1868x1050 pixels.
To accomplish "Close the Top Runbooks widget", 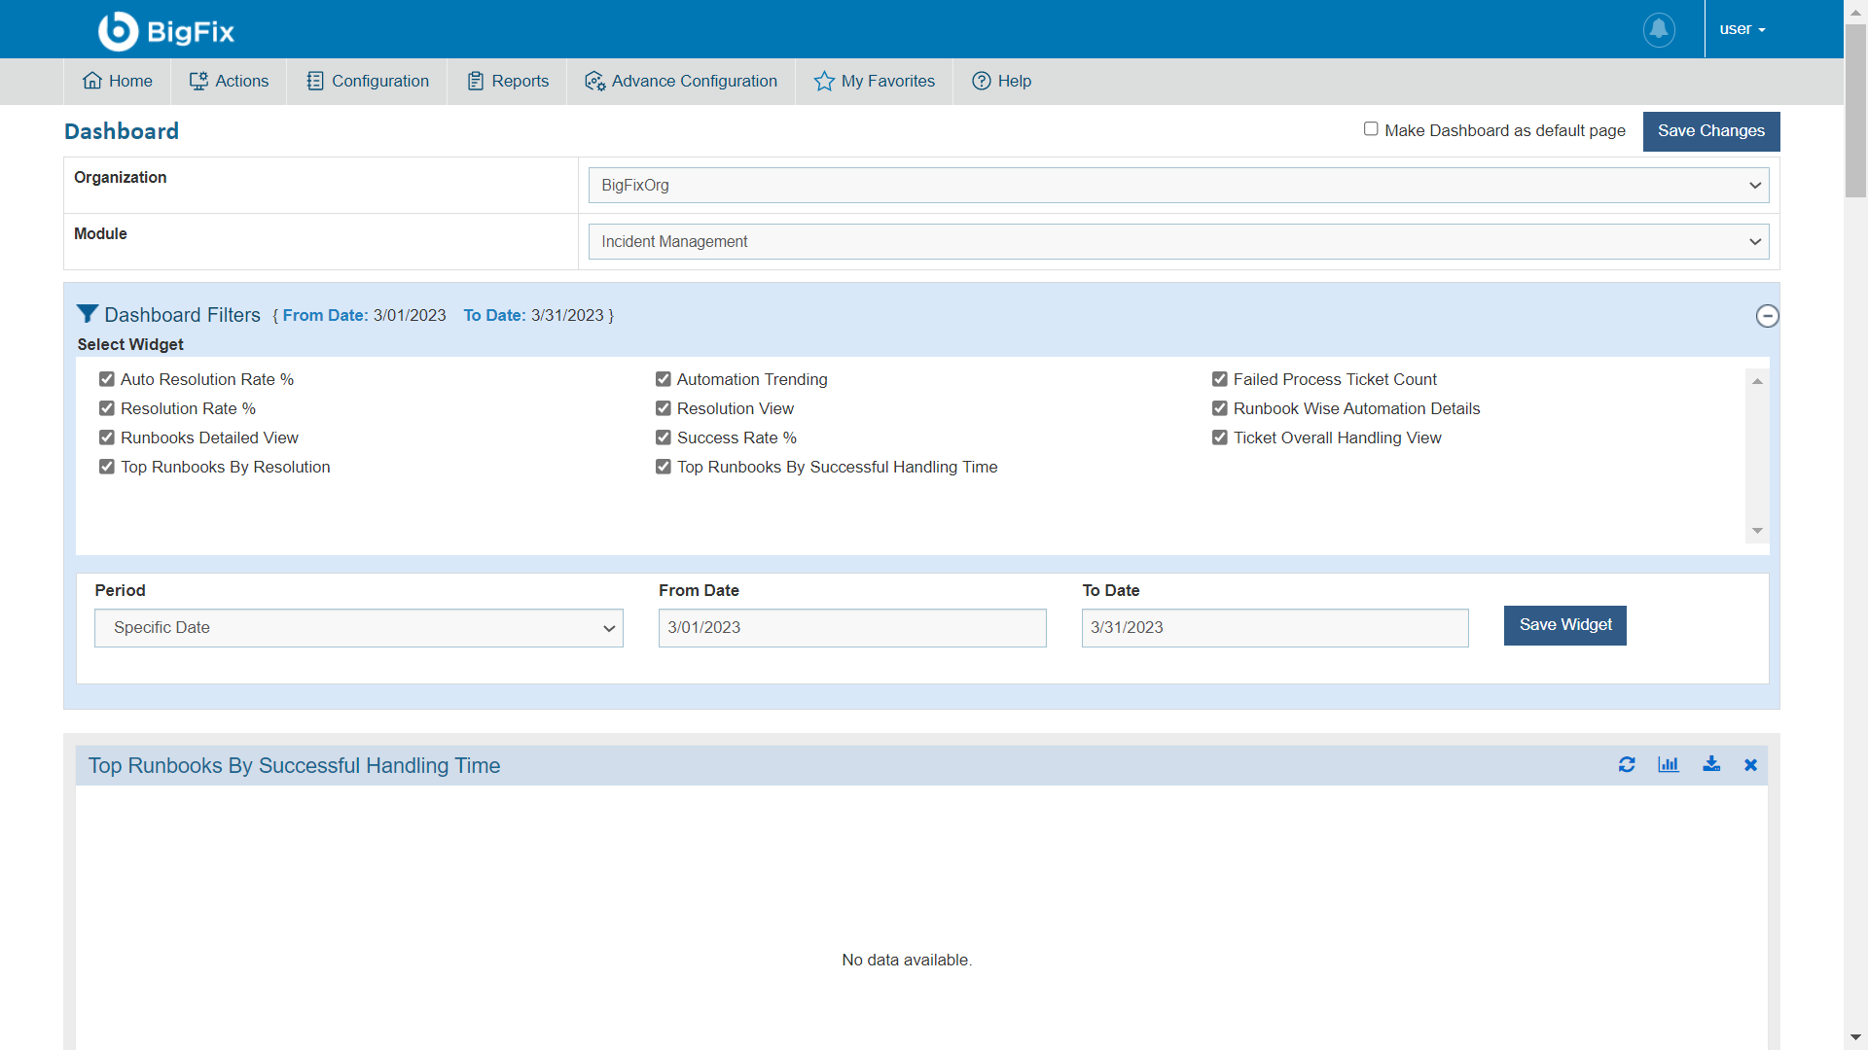I will (1750, 765).
